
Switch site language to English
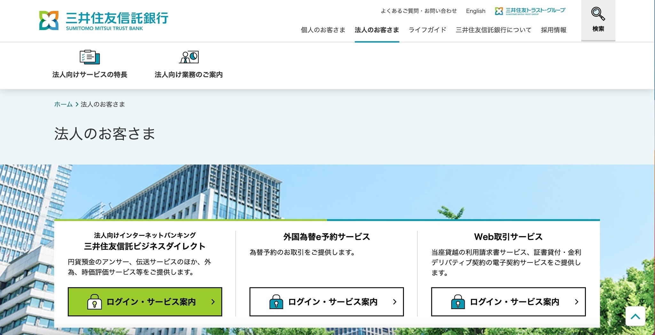476,11
